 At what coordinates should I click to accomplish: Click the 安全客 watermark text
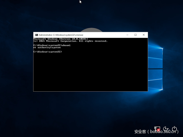(x=140, y=132)
